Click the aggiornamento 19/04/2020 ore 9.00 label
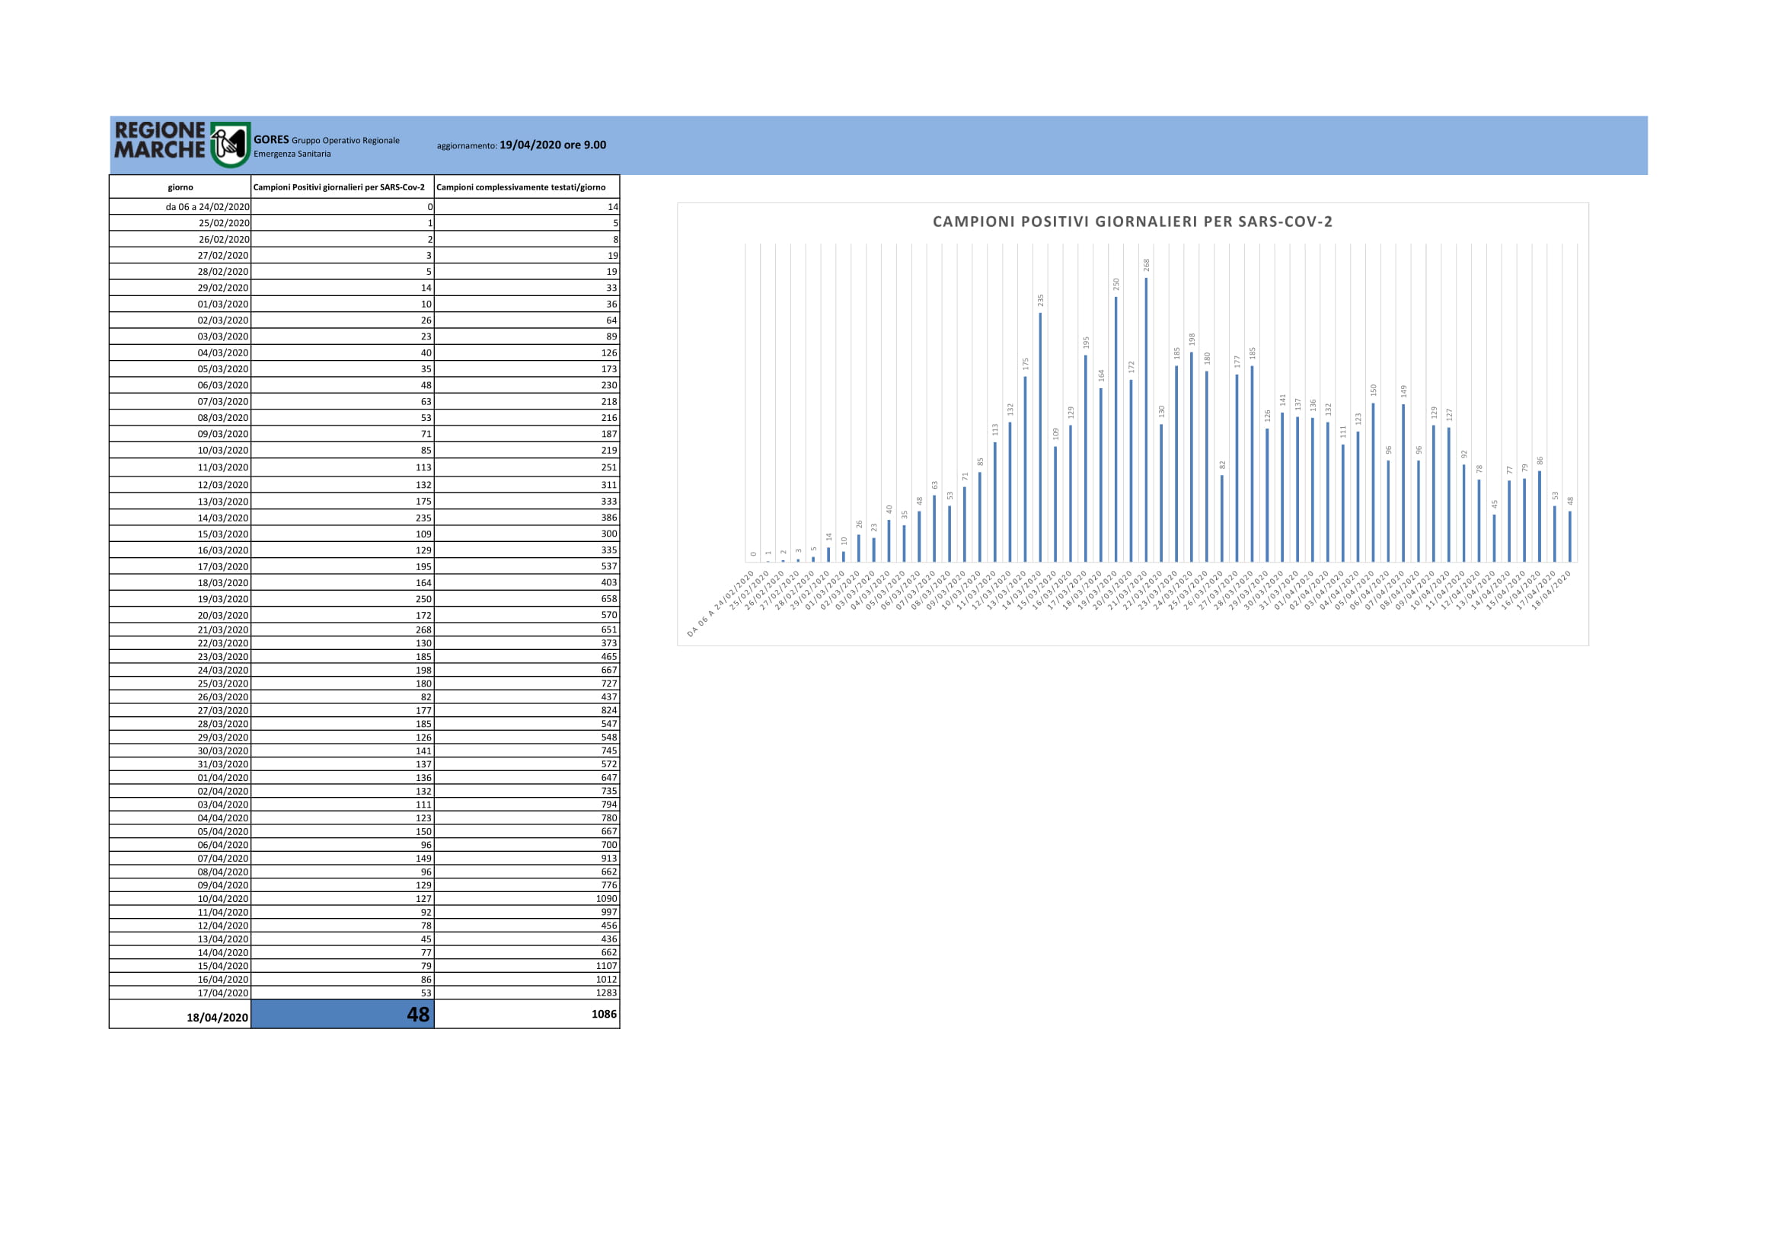This screenshot has width=1781, height=1259. pos(522,145)
